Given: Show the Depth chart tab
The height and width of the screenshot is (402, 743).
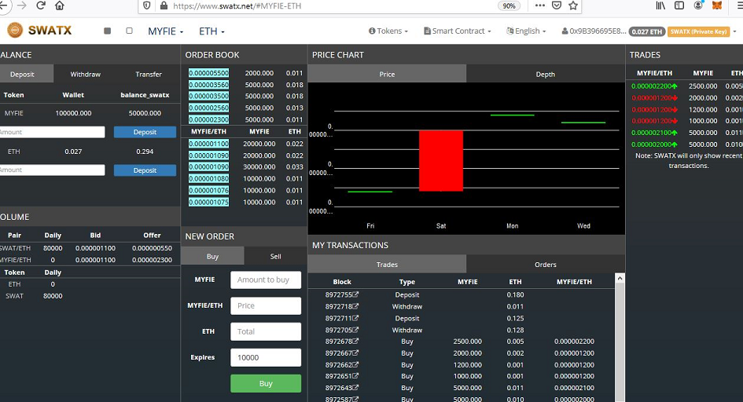Looking at the screenshot, I should [546, 75].
